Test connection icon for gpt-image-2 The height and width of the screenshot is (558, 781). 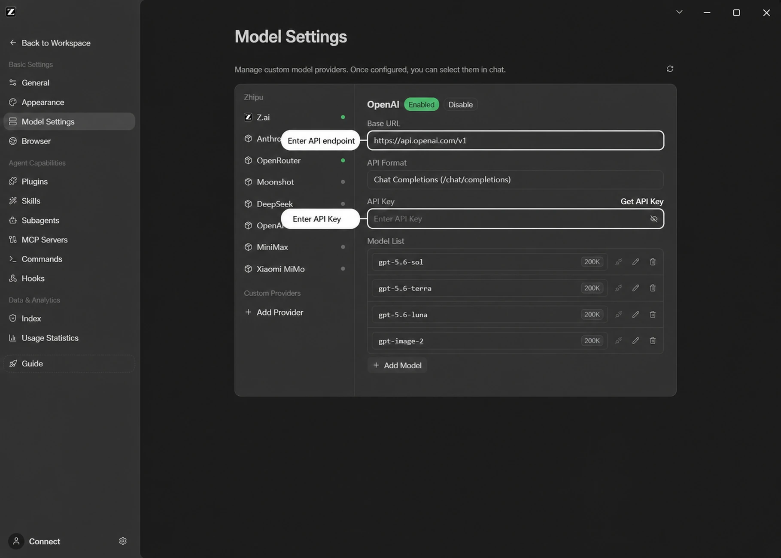(x=619, y=341)
